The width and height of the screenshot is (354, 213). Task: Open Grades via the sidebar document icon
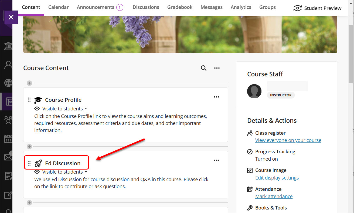8,176
